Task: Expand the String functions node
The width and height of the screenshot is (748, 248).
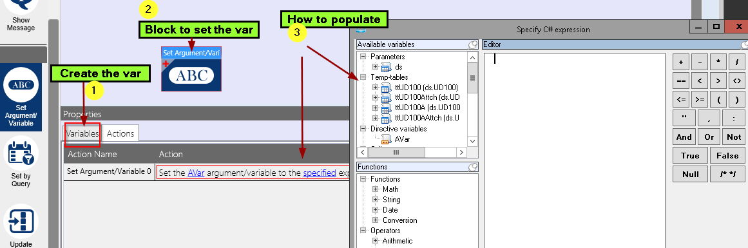Action: tap(376, 200)
